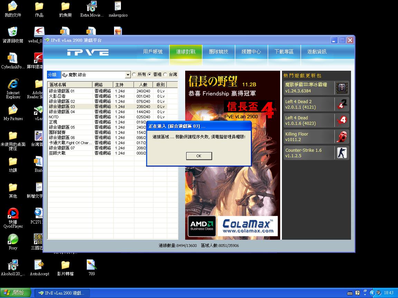This screenshot has height=298, width=398.
Task: Click OK in the connection error dialog
Action: 199,156
